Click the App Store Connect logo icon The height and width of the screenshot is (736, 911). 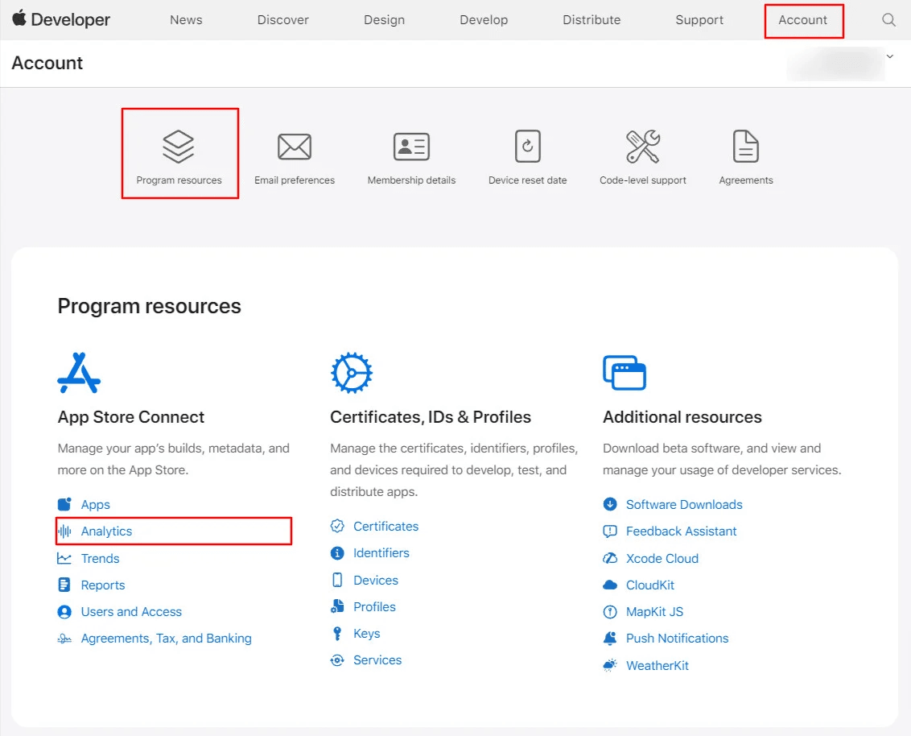pyautogui.click(x=79, y=373)
